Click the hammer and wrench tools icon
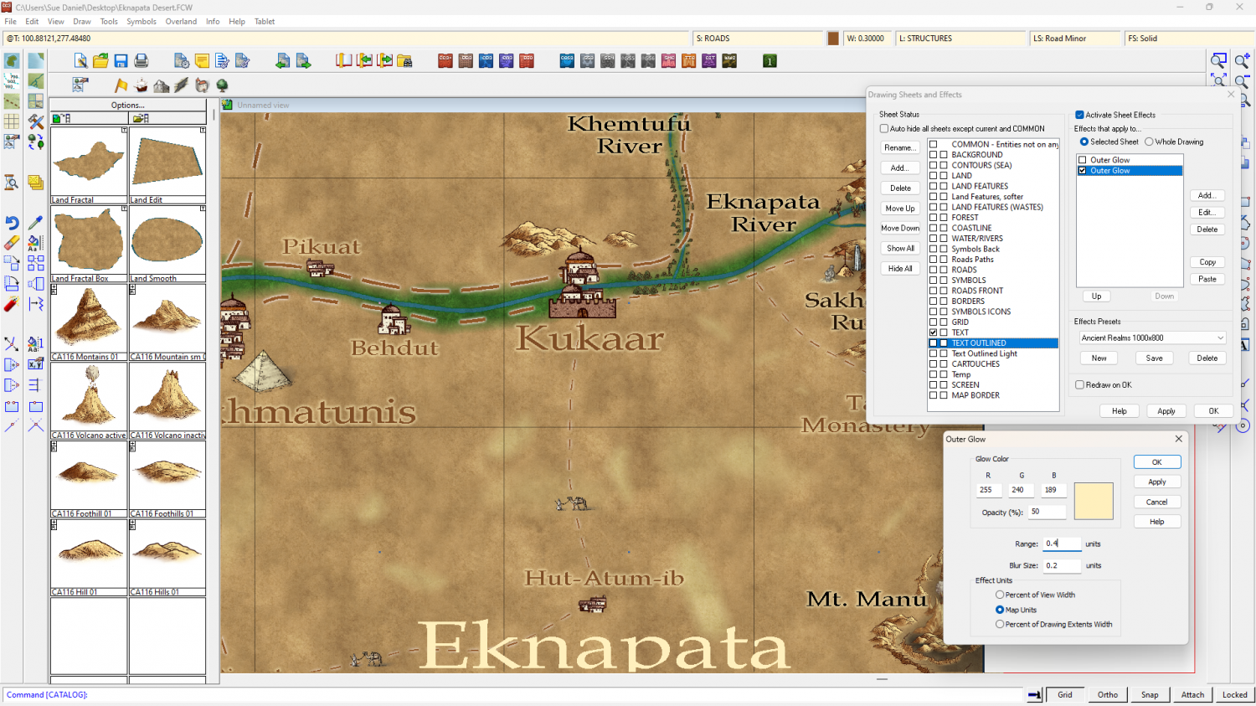1256x706 pixels. coord(35,122)
